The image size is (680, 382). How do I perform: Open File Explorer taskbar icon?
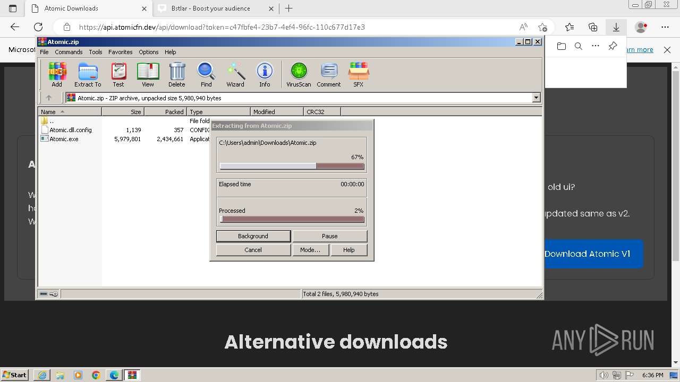(x=60, y=375)
